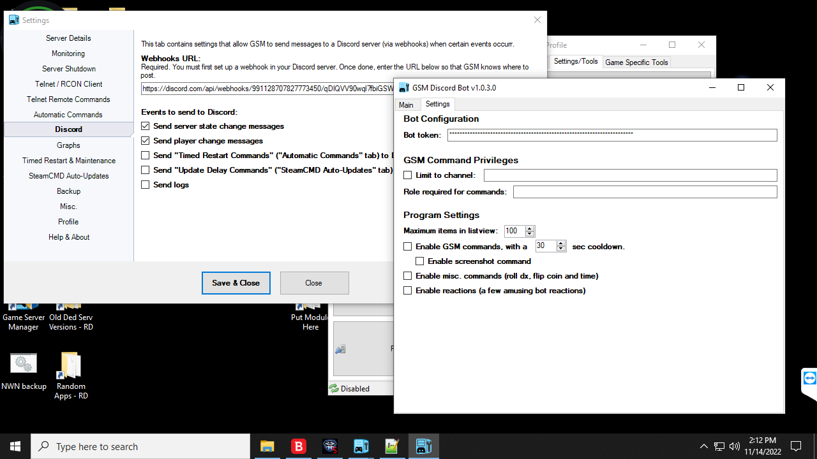Open Telnet Remote Commands page
The width and height of the screenshot is (817, 459).
(x=68, y=99)
